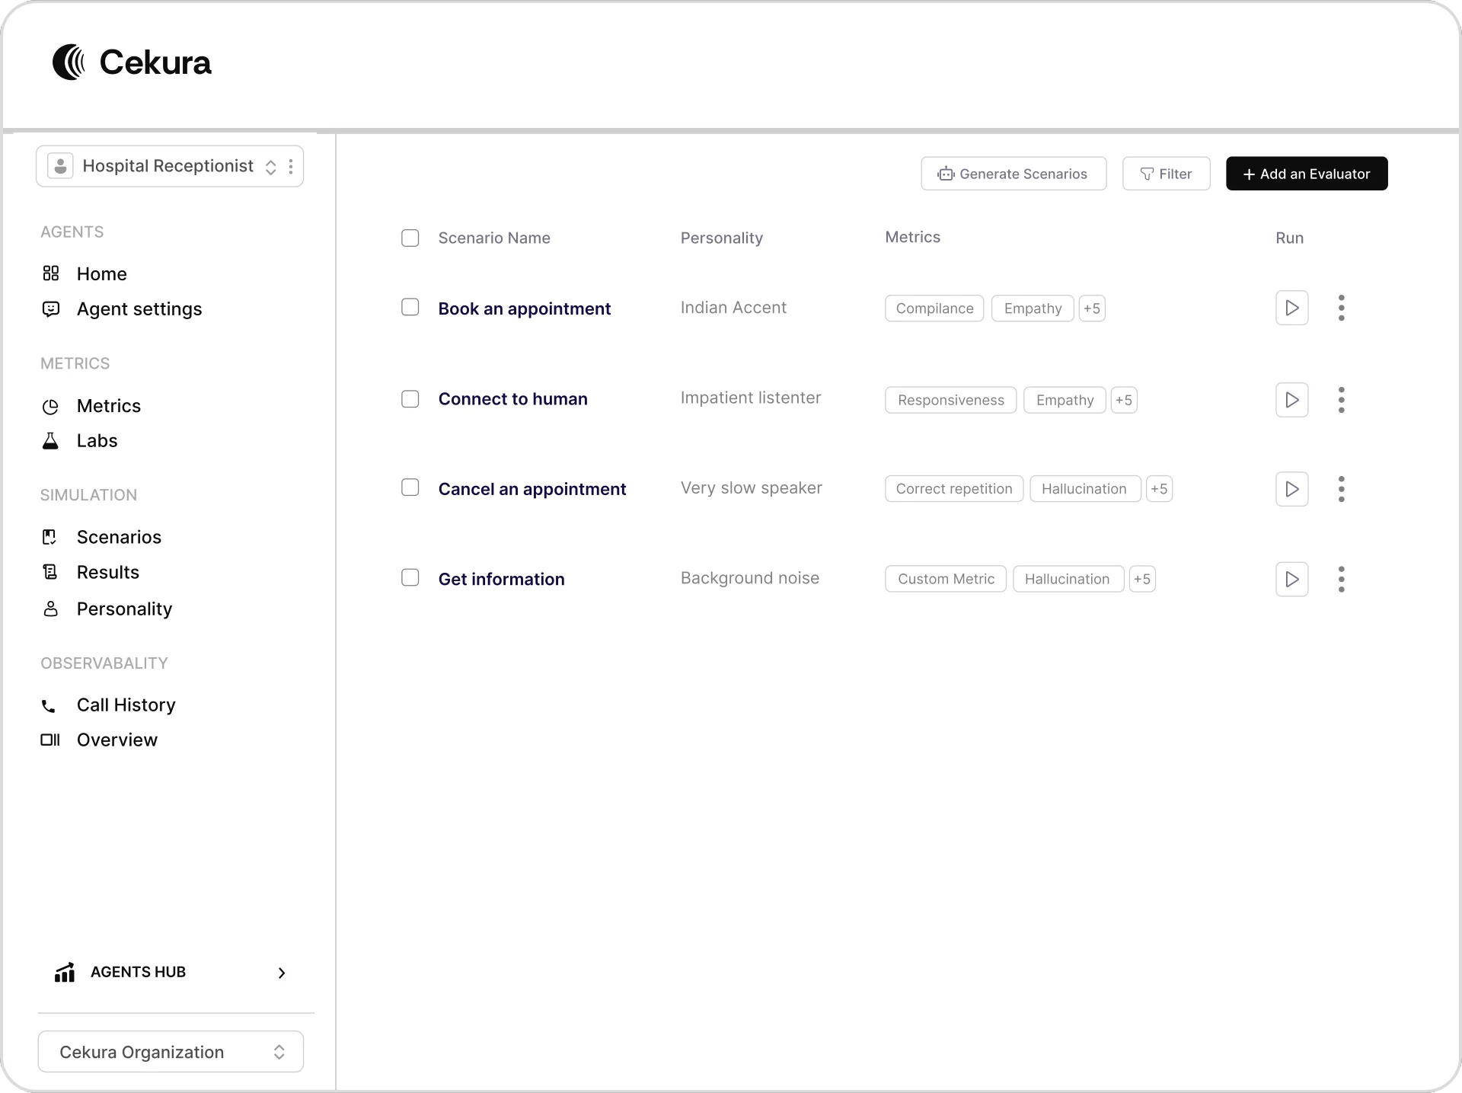Expand the Agents Hub panel chevron
Screen dimensions: 1462x1093
pos(281,973)
